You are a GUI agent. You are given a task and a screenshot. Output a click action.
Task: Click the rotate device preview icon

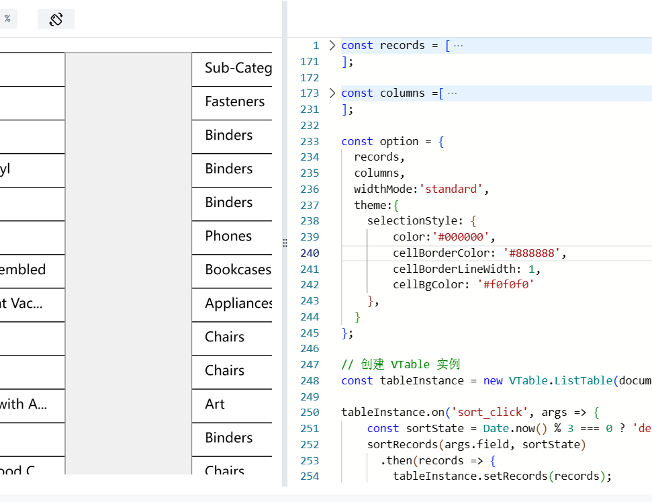tap(56, 18)
